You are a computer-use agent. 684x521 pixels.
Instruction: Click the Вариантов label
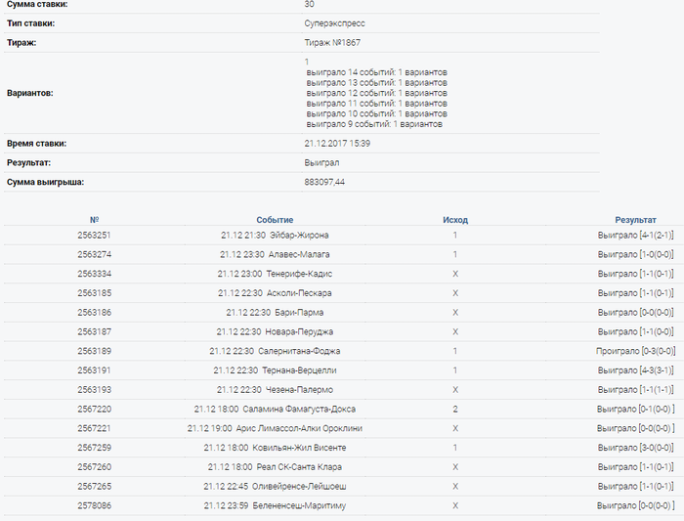point(30,93)
